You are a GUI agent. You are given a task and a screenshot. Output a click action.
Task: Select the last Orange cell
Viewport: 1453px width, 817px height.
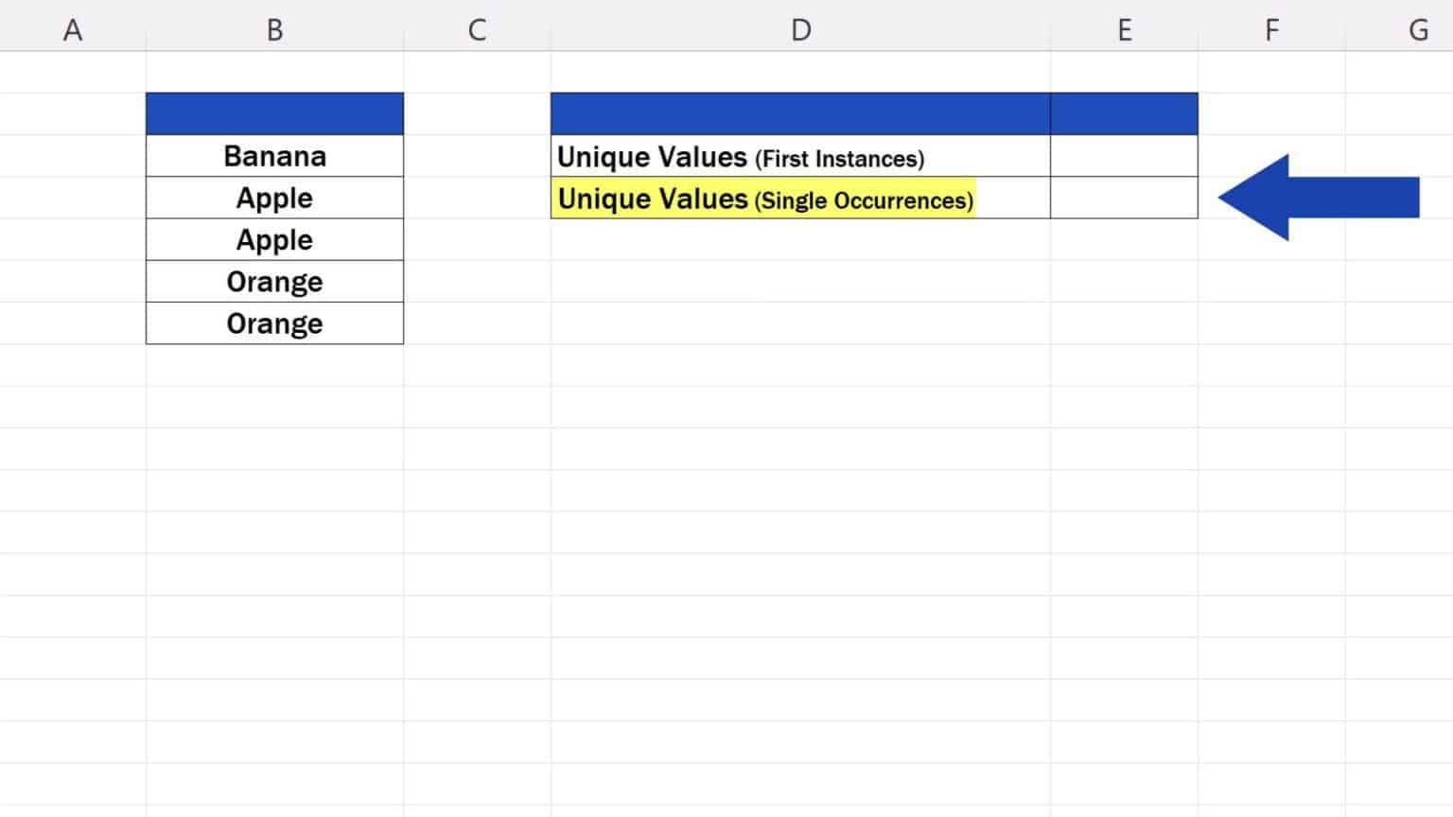pos(274,322)
